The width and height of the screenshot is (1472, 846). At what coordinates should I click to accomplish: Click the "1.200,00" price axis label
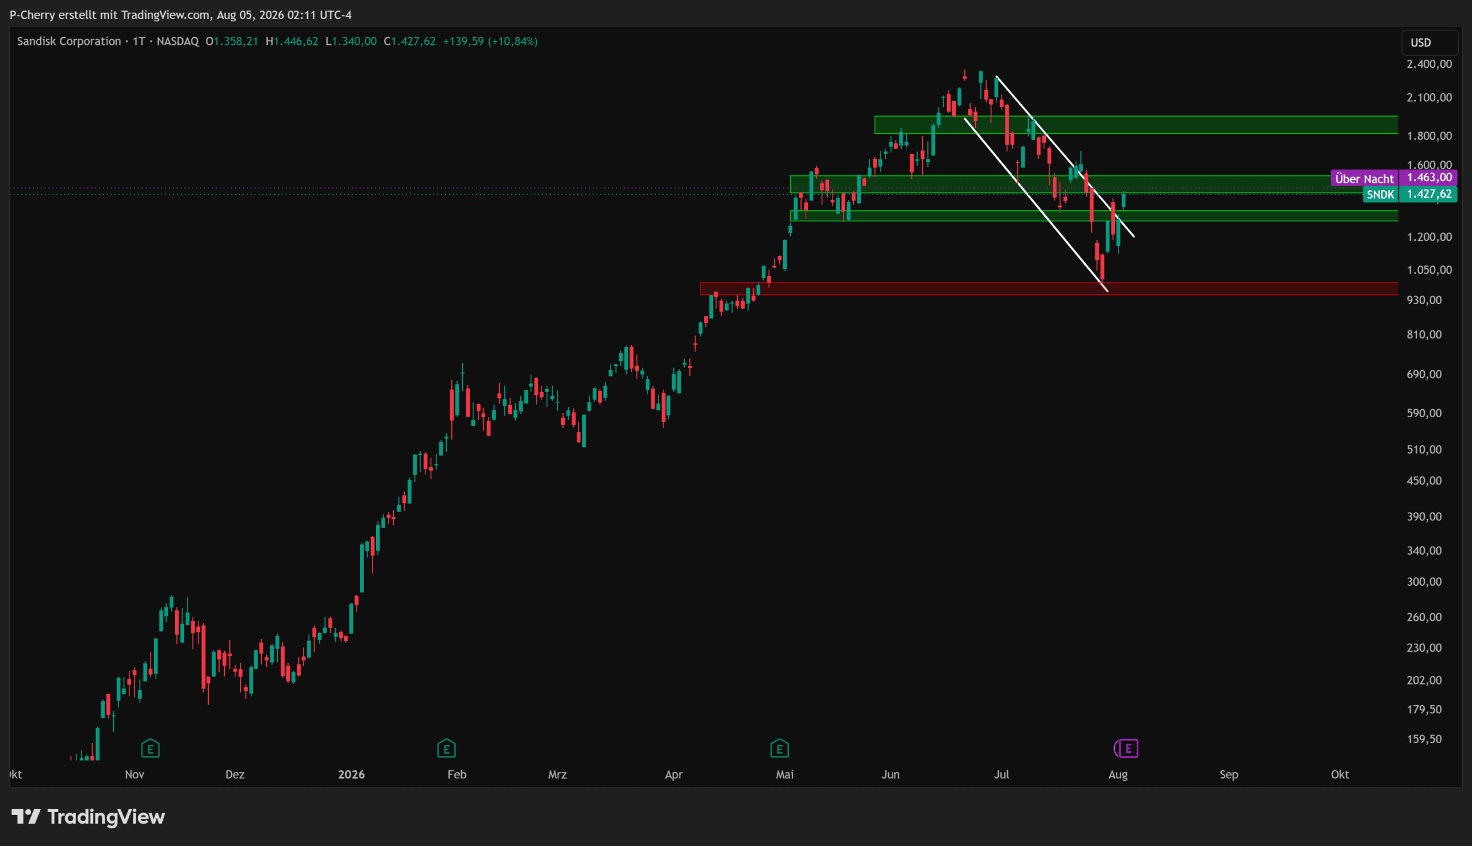coord(1429,236)
